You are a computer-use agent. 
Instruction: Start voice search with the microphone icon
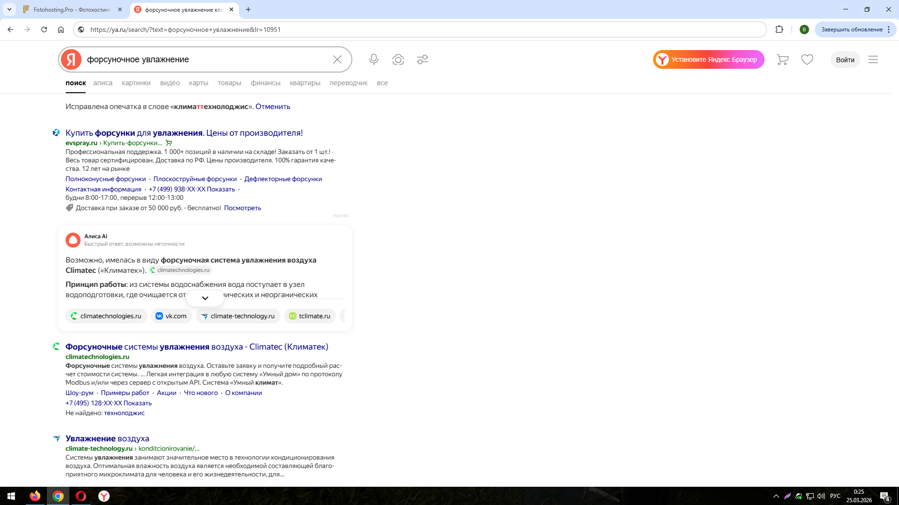click(x=374, y=59)
